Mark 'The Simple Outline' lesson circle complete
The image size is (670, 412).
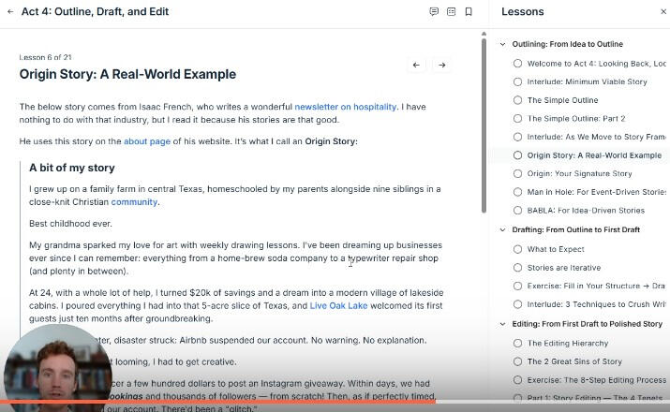point(517,100)
